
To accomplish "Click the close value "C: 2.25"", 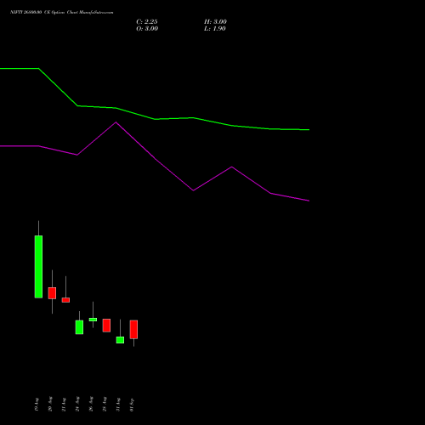I will tap(147, 22).
